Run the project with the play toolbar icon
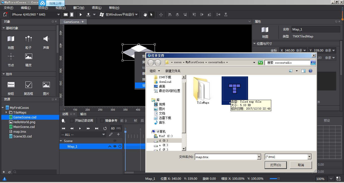 click(x=81, y=15)
